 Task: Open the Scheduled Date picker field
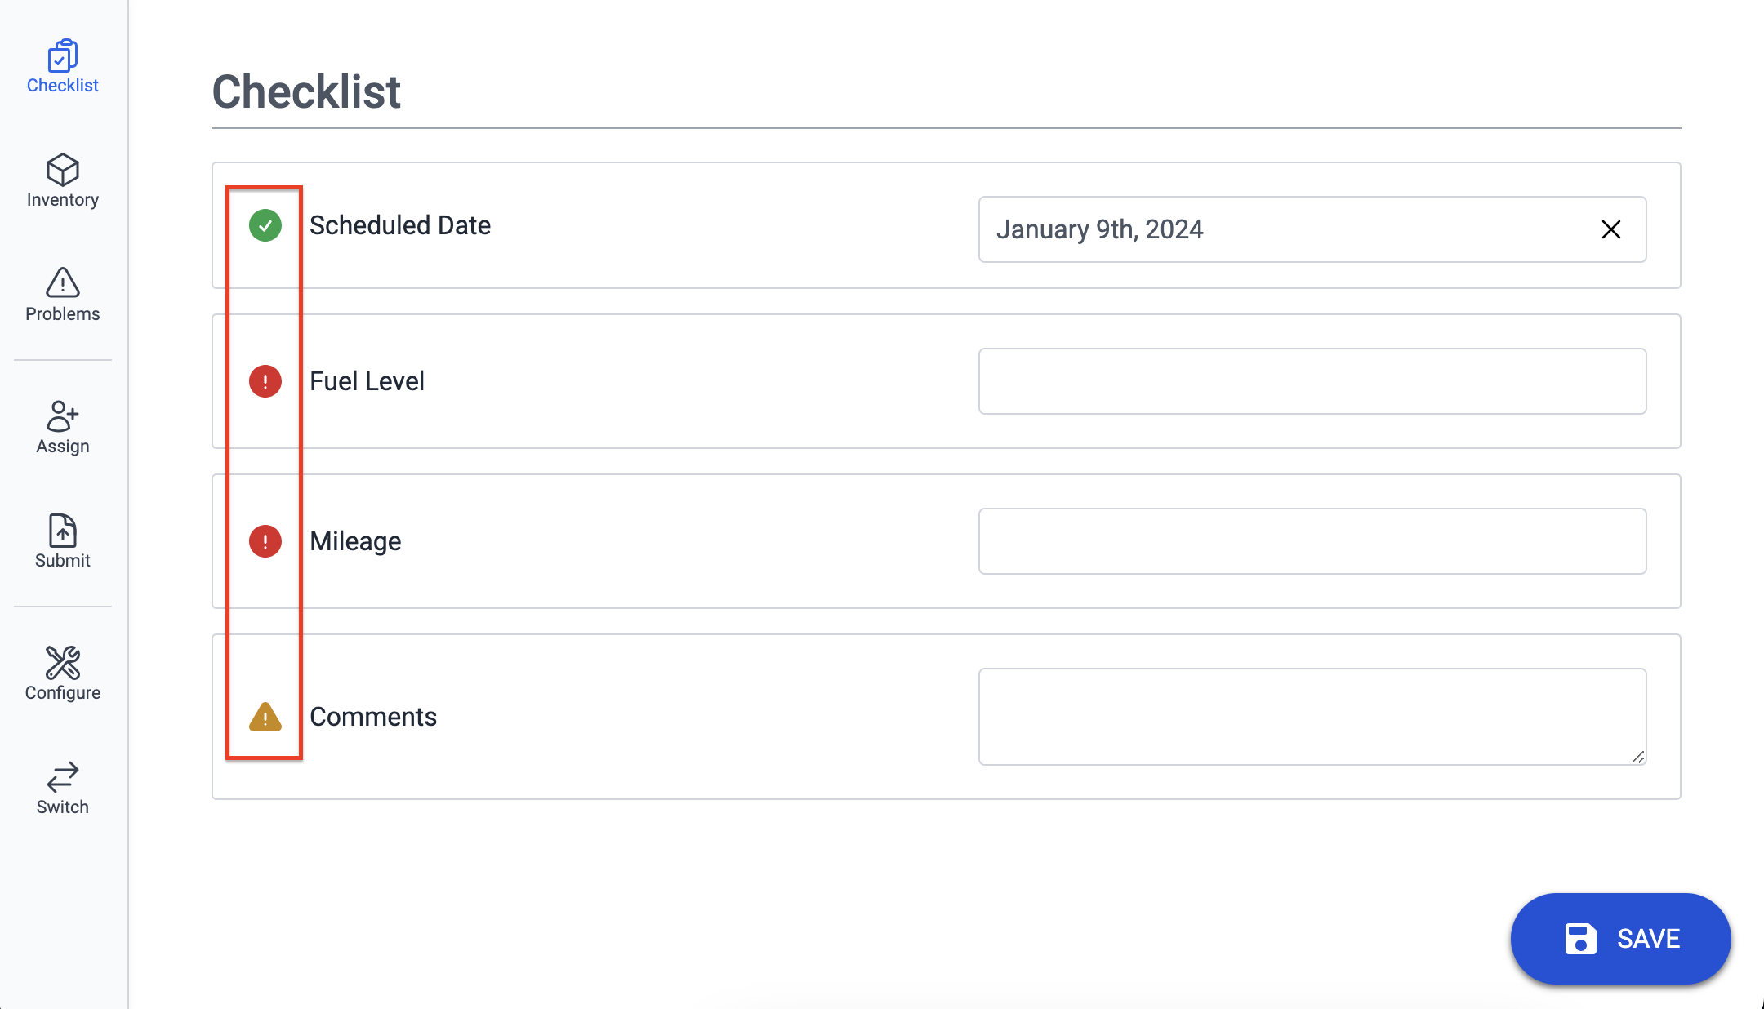pos(1274,229)
